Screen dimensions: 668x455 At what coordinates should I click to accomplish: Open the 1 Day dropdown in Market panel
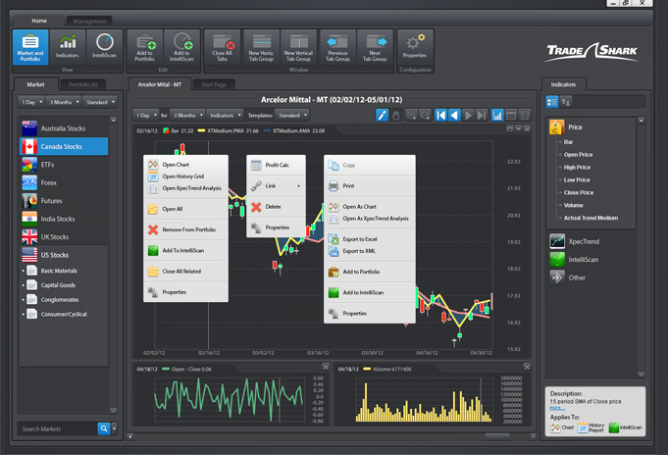[x=32, y=102]
